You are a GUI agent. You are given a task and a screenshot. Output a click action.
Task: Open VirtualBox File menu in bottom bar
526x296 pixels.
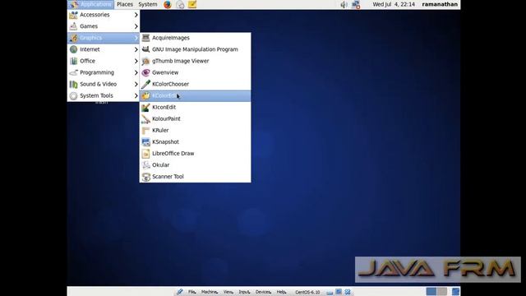click(191, 292)
